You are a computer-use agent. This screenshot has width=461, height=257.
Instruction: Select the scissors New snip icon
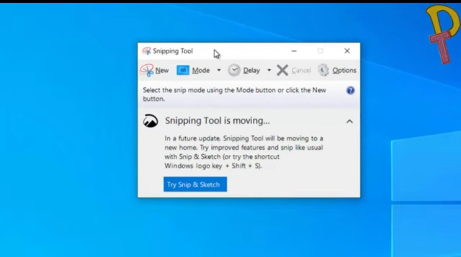[146, 70]
